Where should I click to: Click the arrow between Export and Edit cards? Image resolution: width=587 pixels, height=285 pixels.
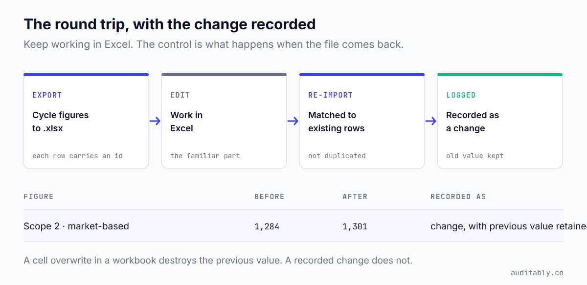[155, 121]
